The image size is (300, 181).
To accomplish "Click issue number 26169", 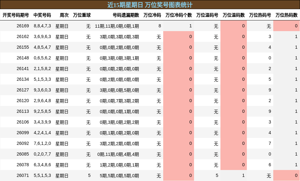I will click(x=23, y=26).
